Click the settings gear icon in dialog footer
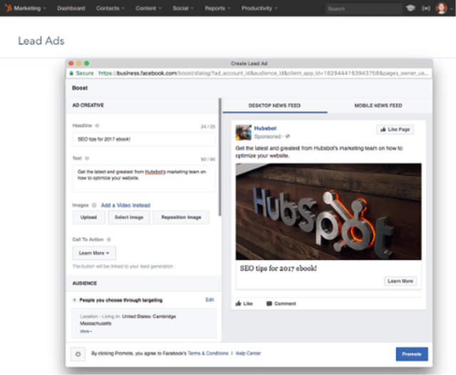This screenshot has width=456, height=375. click(x=77, y=354)
